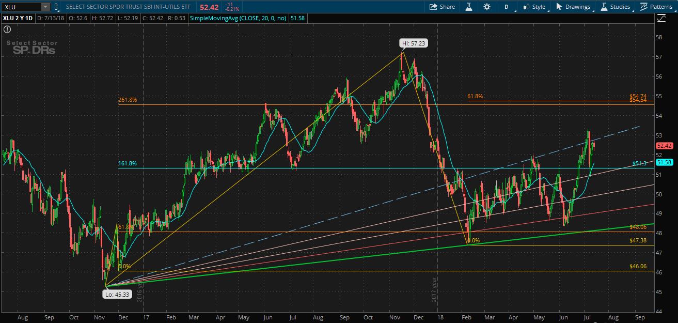Screen dimensions: 678x323
Task: Click the L: 52.19 low value
Action: coord(127,19)
